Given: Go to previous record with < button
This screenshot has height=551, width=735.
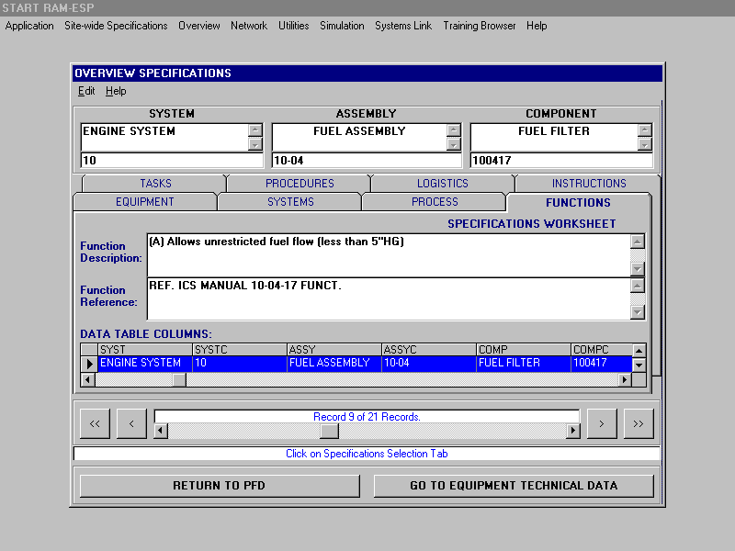Looking at the screenshot, I should [x=131, y=423].
